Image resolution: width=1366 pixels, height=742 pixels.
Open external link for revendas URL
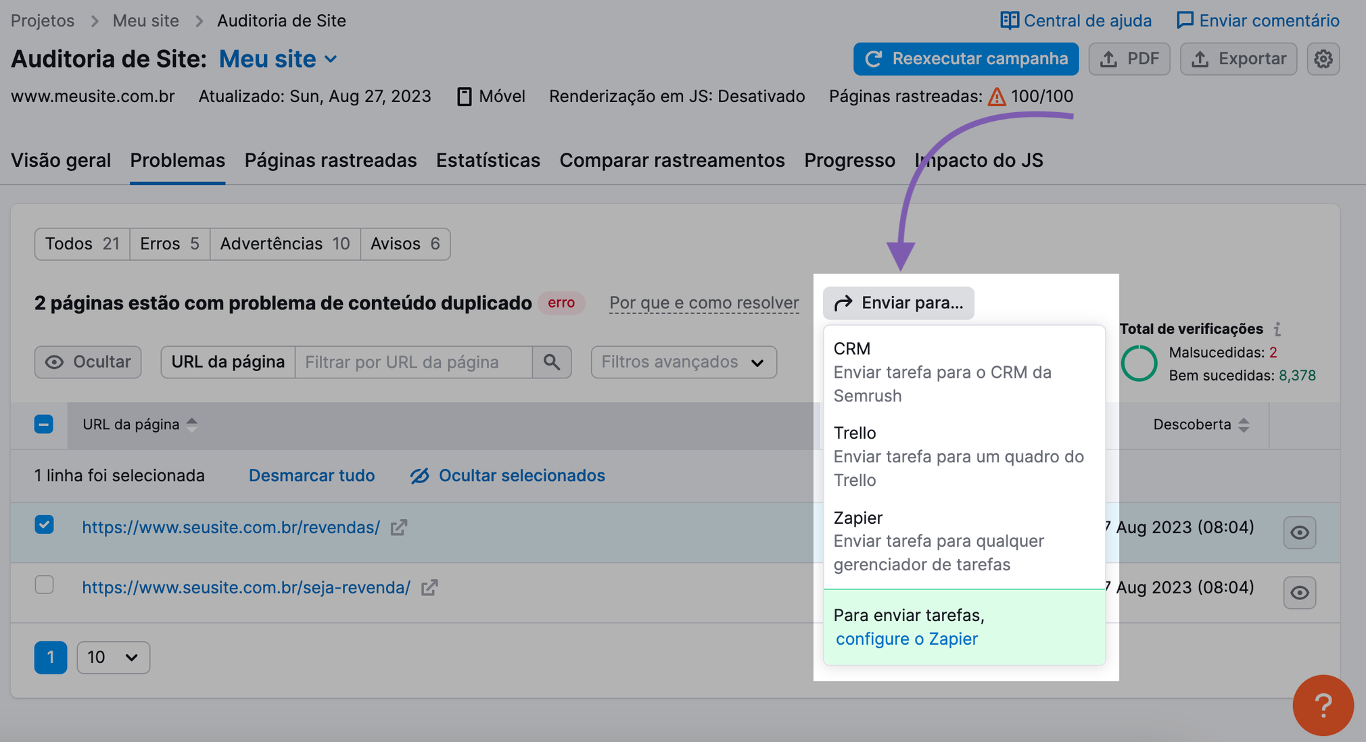point(399,528)
